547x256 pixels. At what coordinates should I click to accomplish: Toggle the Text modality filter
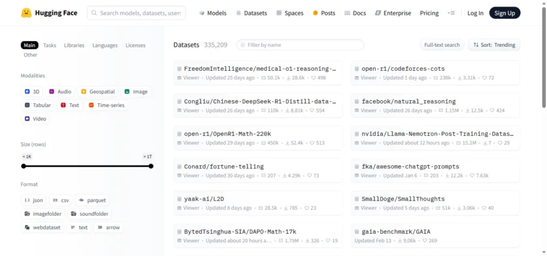click(x=70, y=105)
